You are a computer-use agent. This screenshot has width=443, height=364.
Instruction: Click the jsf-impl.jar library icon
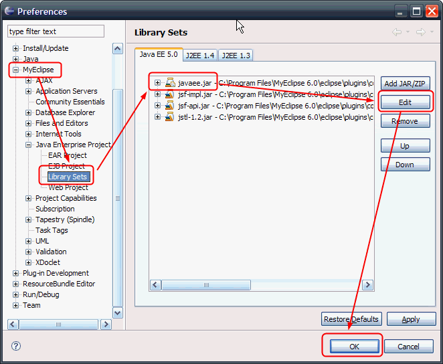(x=169, y=94)
